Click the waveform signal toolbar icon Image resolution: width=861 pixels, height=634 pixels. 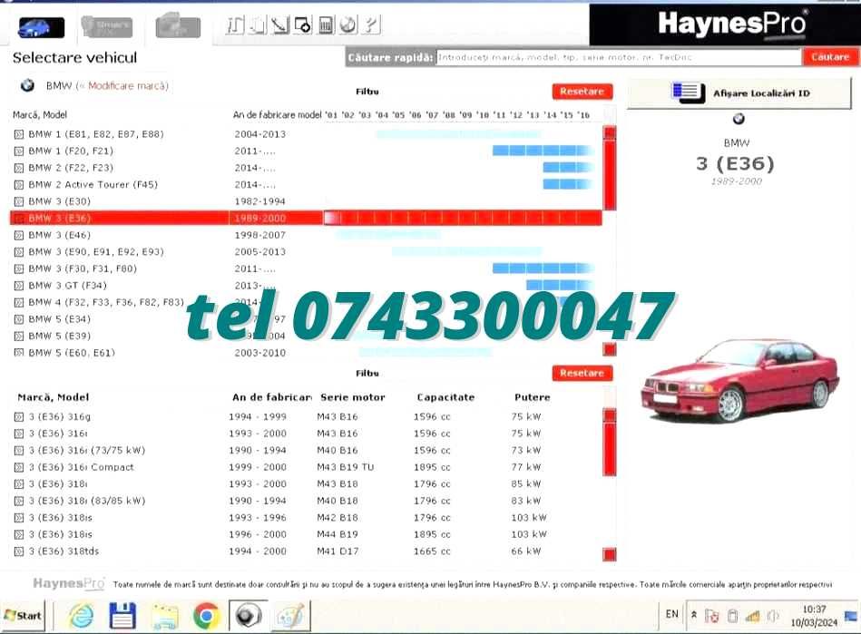point(235,25)
